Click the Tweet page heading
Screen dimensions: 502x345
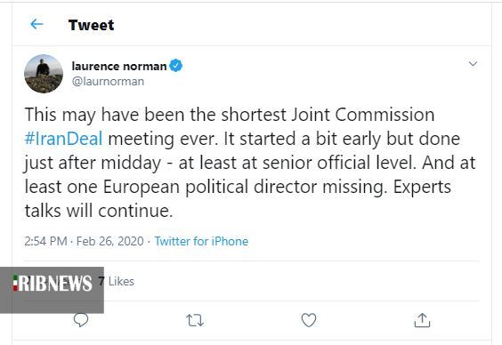click(92, 25)
